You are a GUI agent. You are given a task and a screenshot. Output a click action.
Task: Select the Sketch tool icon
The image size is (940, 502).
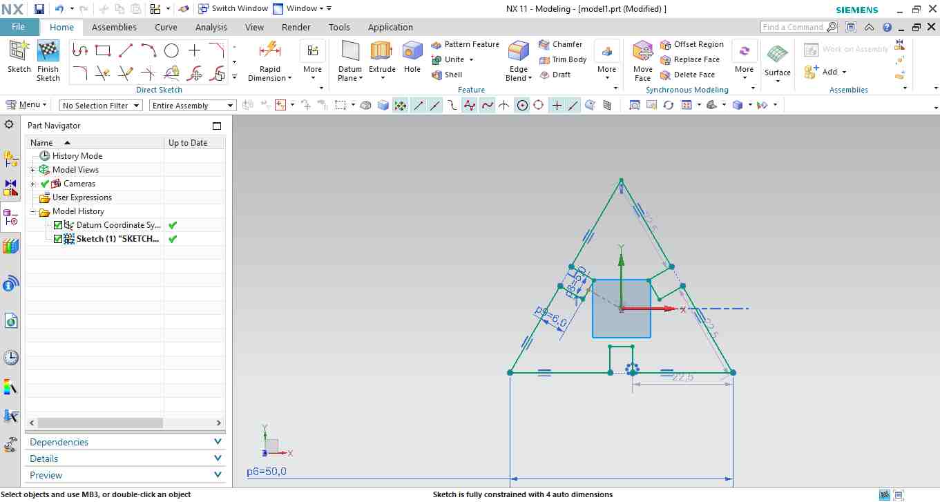point(19,51)
